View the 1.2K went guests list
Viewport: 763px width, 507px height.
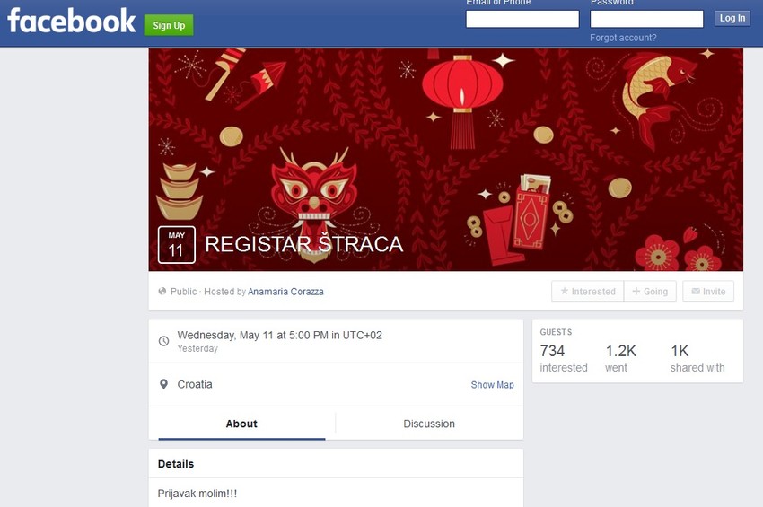tap(621, 358)
